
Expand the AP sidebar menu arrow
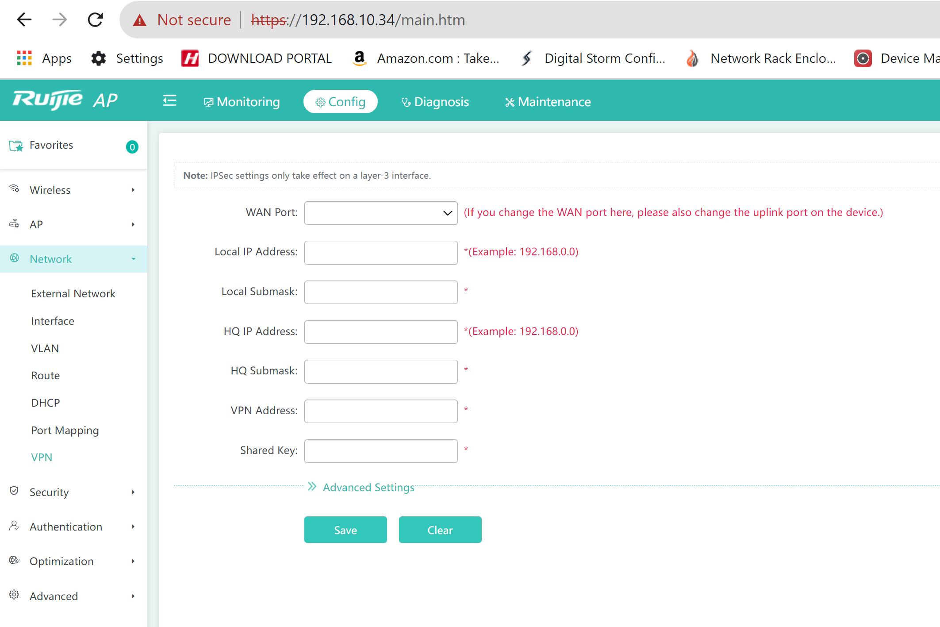pyautogui.click(x=133, y=224)
